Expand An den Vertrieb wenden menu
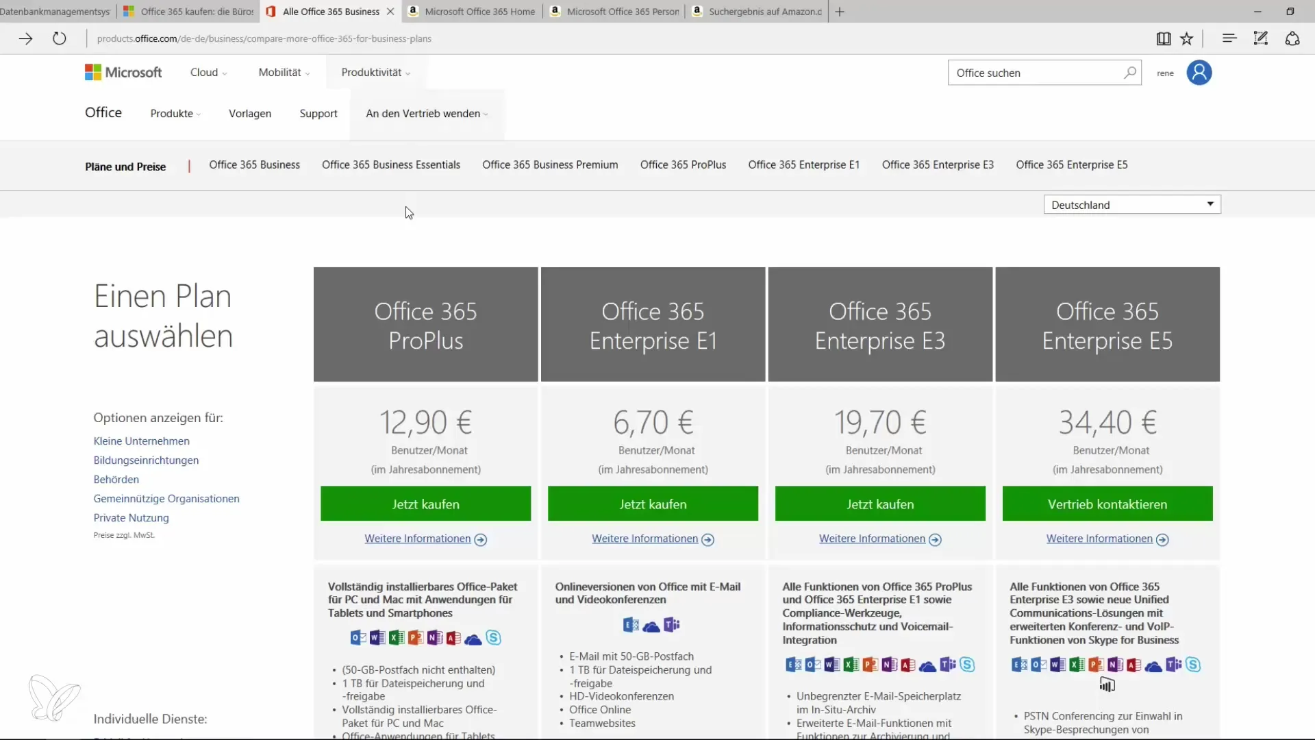1315x740 pixels. click(x=427, y=113)
